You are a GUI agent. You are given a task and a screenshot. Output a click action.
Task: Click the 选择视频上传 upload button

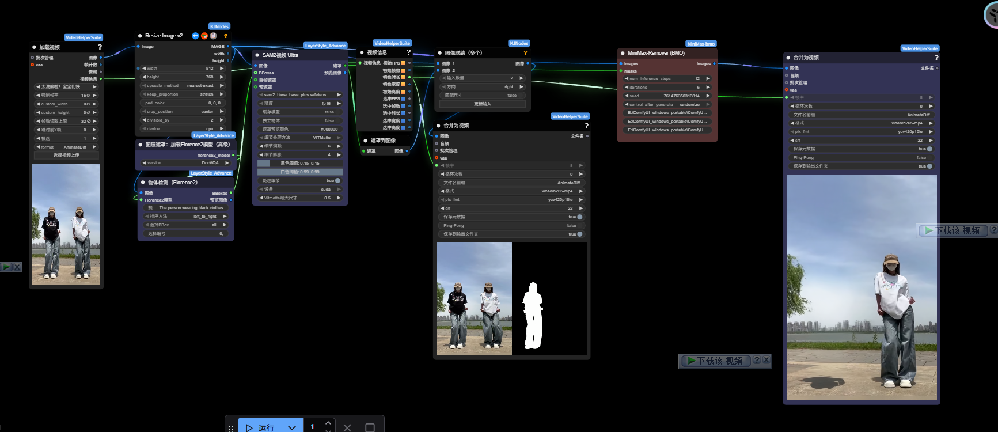click(x=66, y=156)
